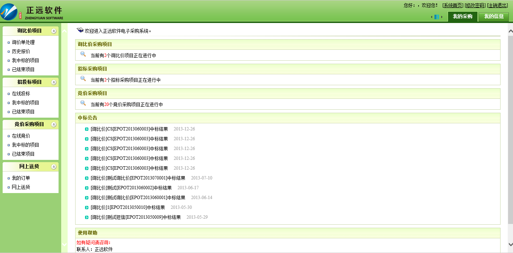This screenshot has height=253, width=513.
Task: Click green arrow icon beside 测试短信 result
Action: pyautogui.click(x=87, y=218)
